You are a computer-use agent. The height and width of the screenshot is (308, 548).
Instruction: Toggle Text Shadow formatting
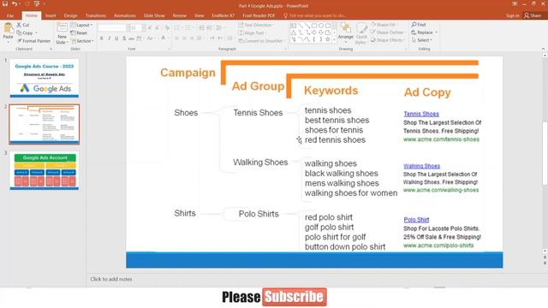point(124,38)
